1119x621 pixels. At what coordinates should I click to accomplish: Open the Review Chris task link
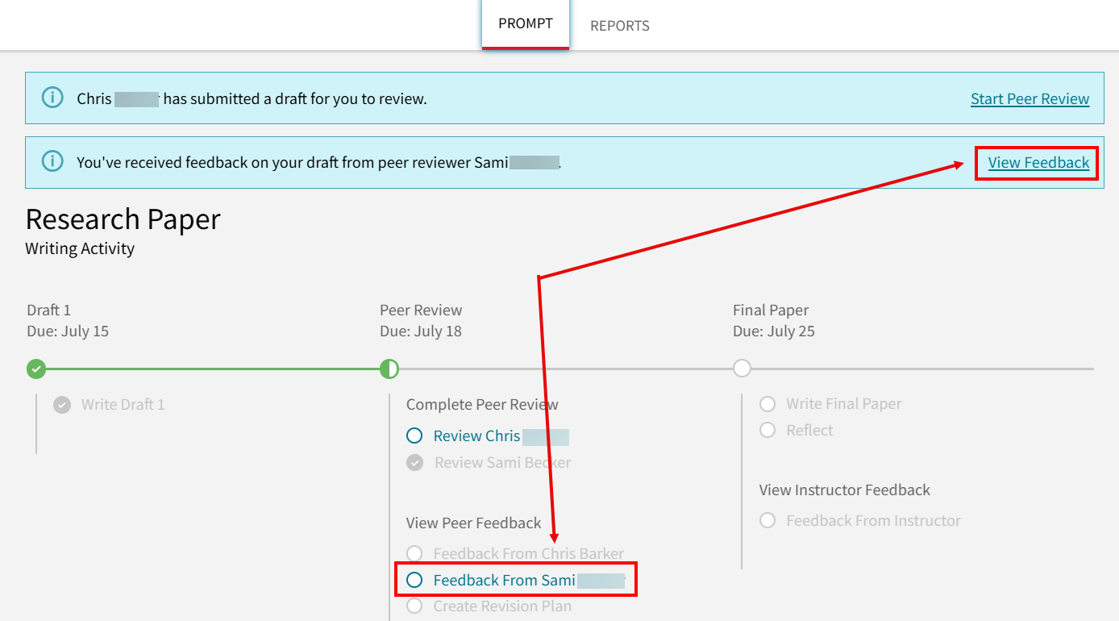pyautogui.click(x=476, y=436)
